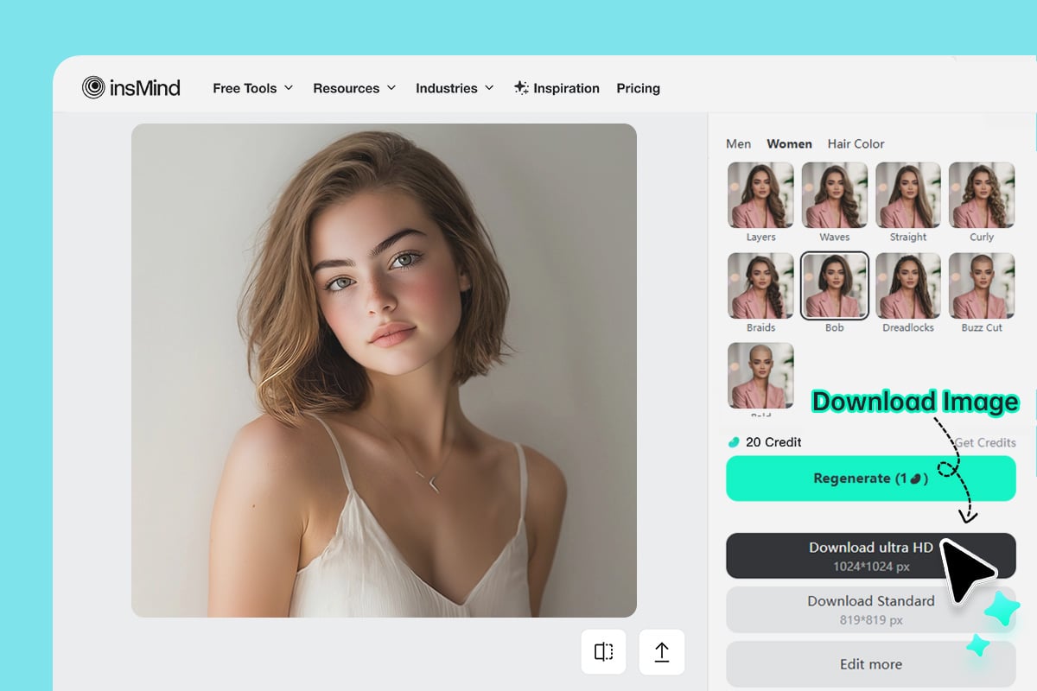Viewport: 1037px width, 691px height.
Task: Click the upload image icon
Action: tap(661, 652)
